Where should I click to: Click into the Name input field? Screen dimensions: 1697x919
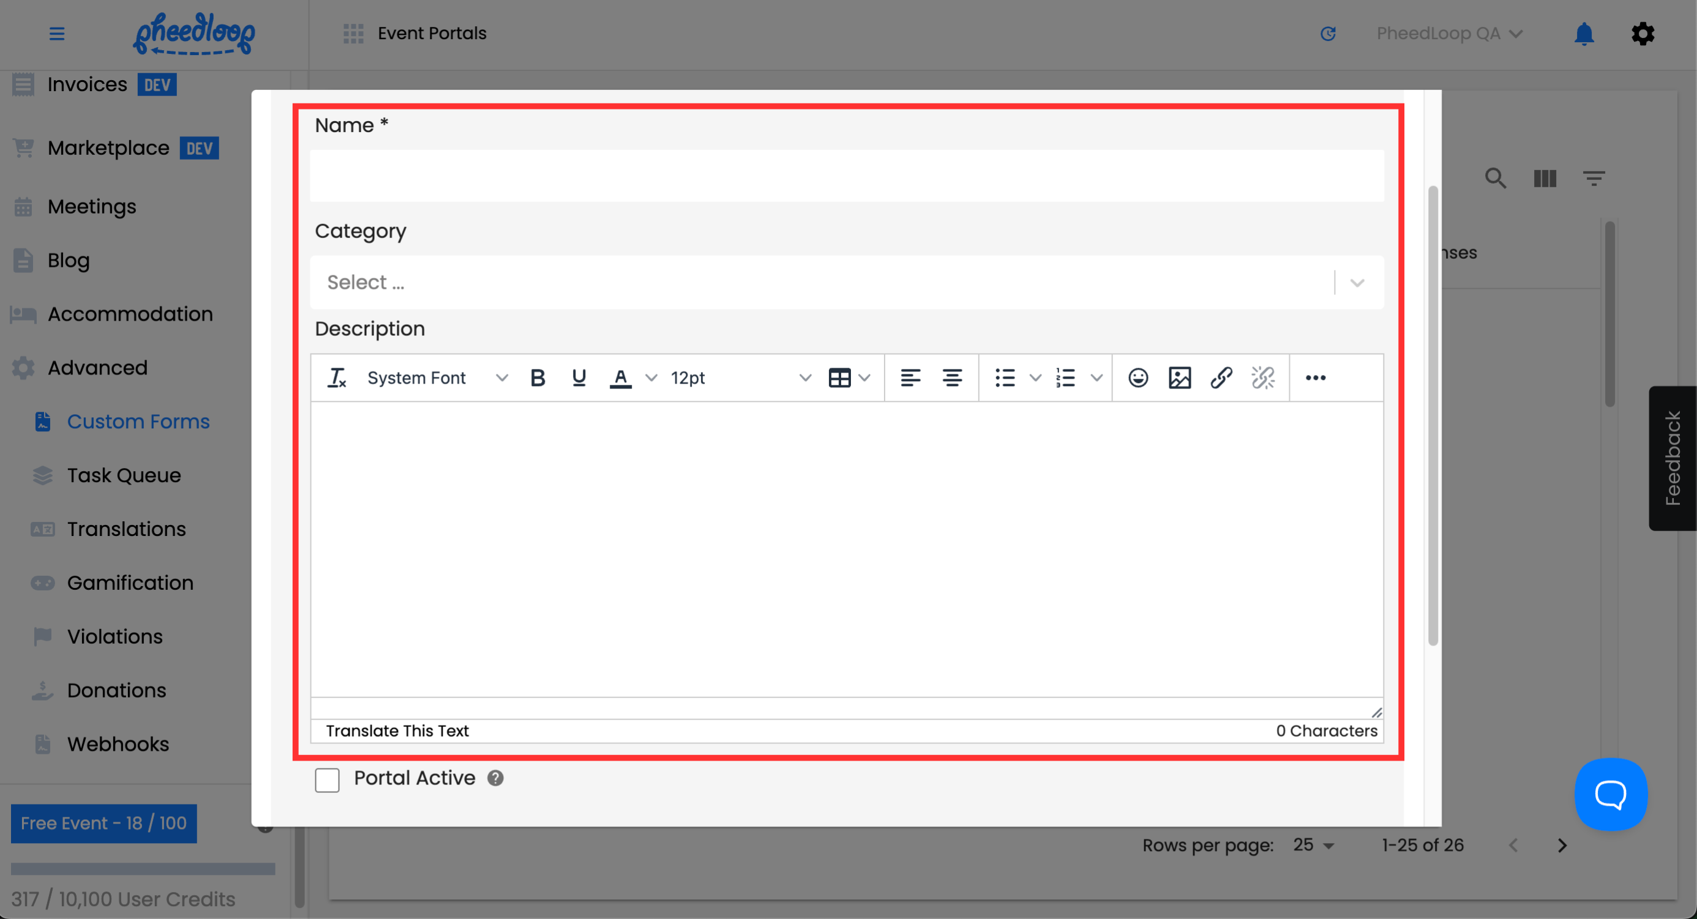point(846,176)
